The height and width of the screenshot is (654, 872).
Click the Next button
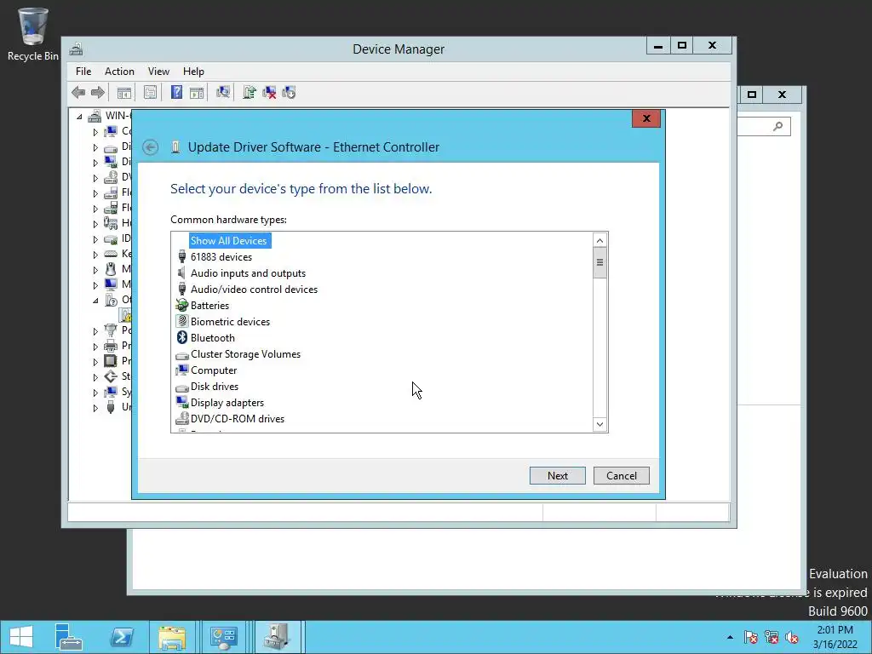point(557,475)
